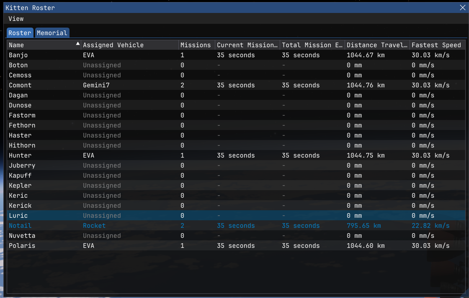Click 1044.75 km distance for Hunter
This screenshot has width=469, height=298.
coord(366,155)
